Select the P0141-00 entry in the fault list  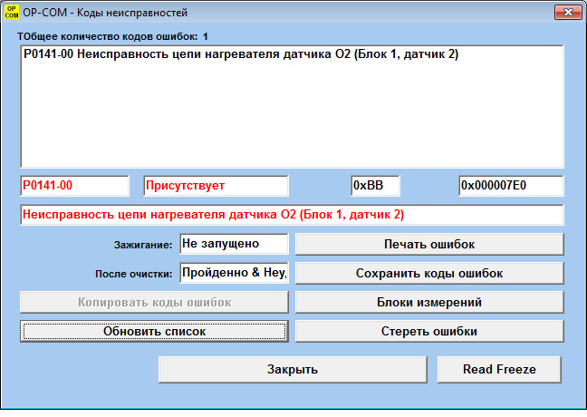(241, 54)
